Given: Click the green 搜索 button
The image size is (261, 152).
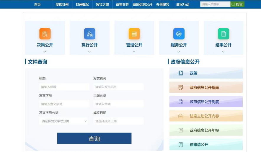Looking at the screenshot, I should pyautogui.click(x=237, y=4).
